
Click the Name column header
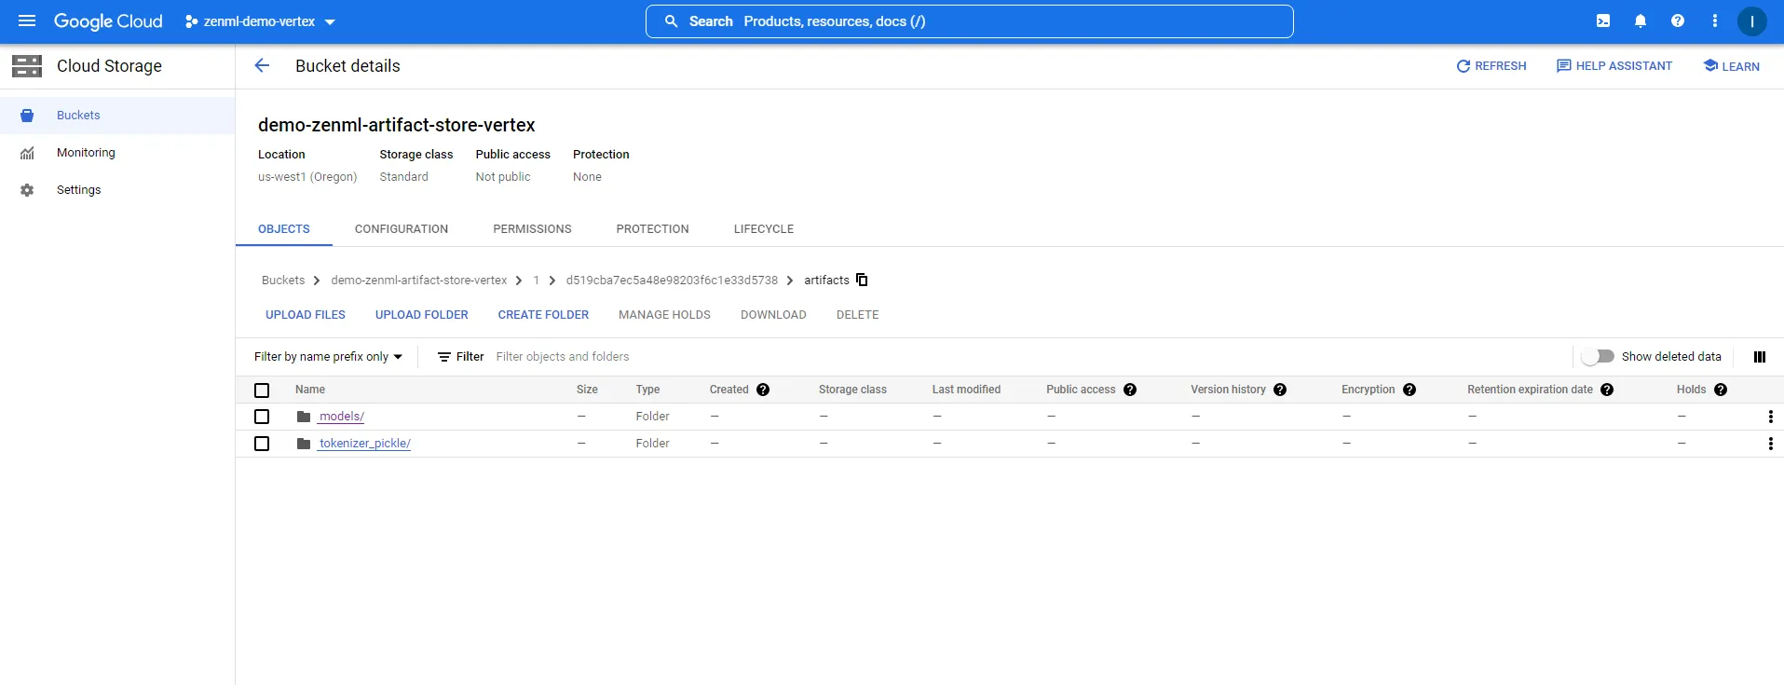310,390
